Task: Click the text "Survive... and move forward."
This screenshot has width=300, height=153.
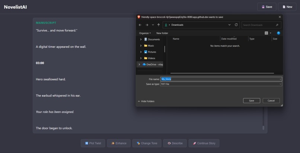Action: pos(57,30)
